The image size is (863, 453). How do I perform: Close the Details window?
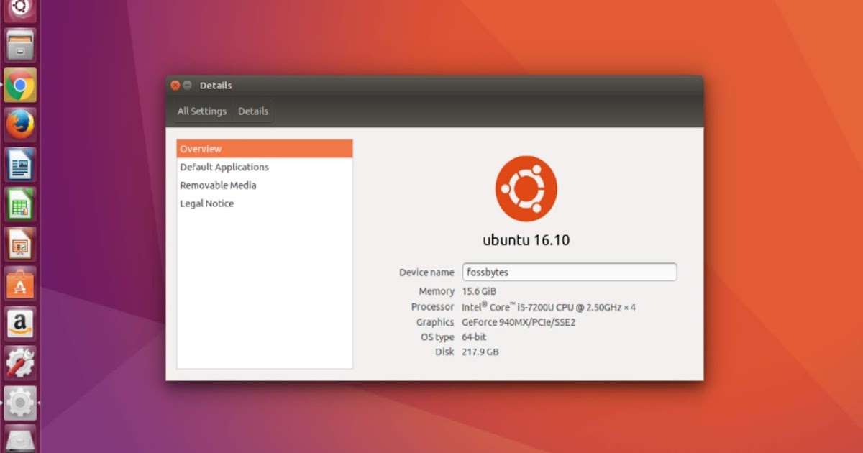click(175, 86)
